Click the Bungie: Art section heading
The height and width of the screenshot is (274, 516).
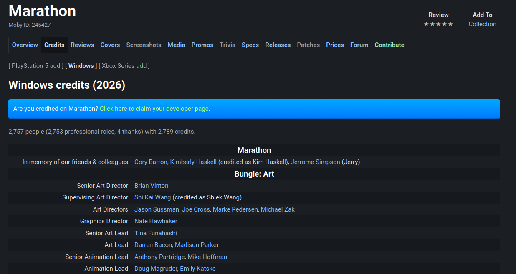pyautogui.click(x=254, y=174)
